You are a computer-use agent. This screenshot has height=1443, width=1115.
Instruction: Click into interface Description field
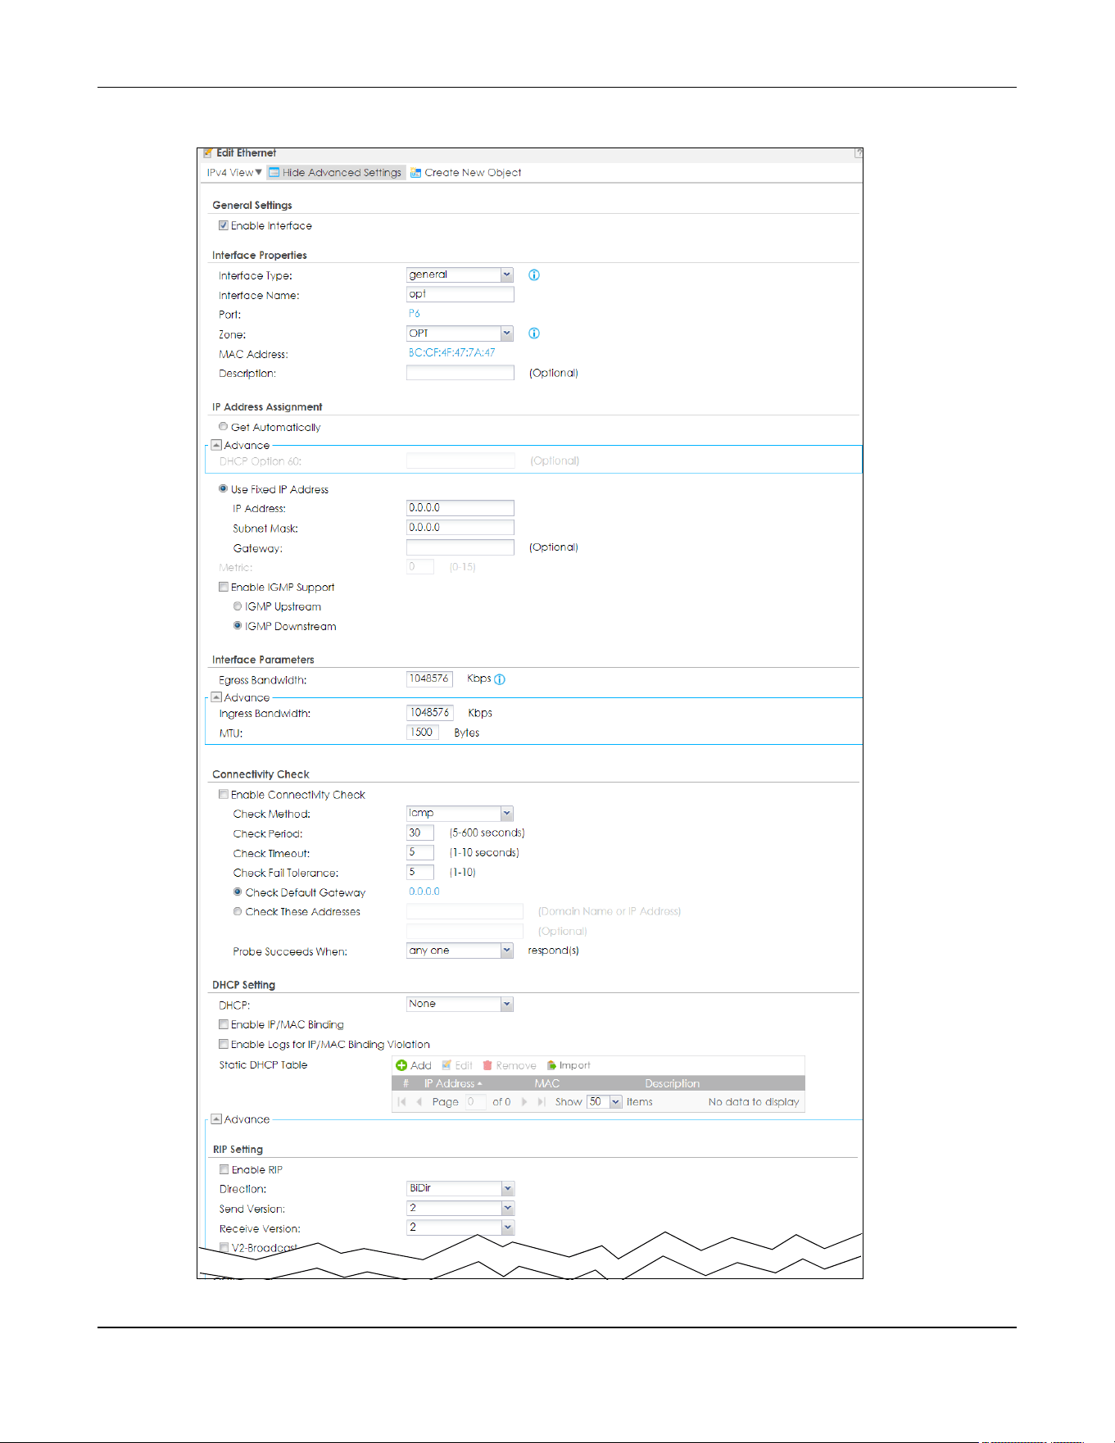click(460, 373)
